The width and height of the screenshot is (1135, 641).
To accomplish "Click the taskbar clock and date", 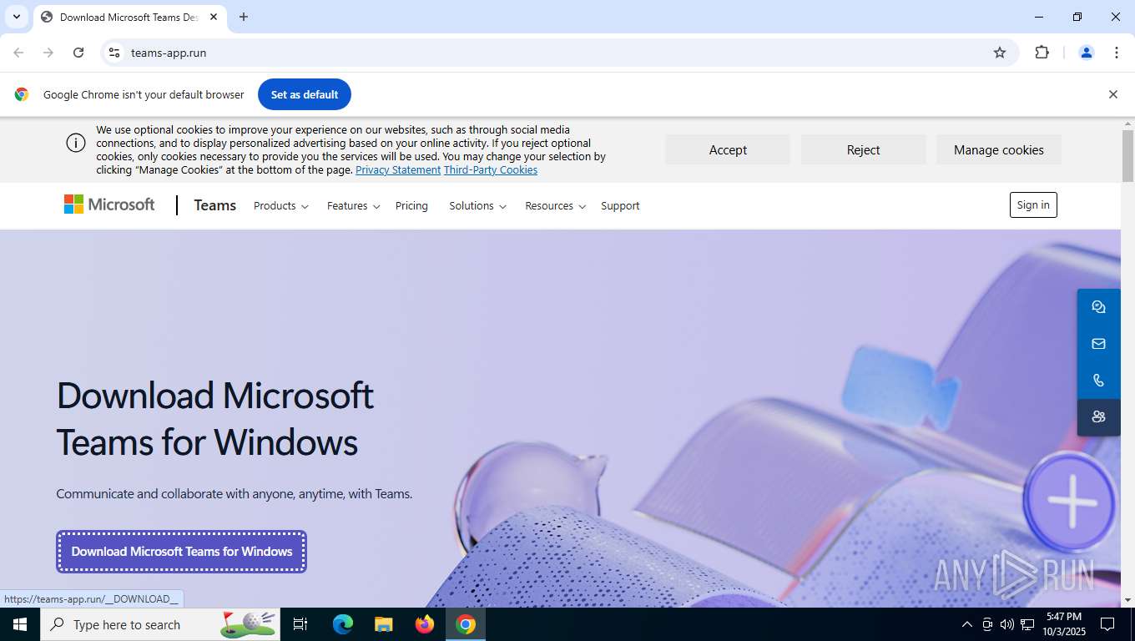I will tap(1063, 624).
